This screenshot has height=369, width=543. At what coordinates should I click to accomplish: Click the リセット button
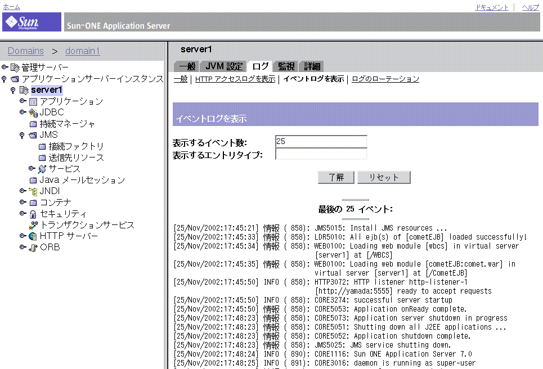point(384,178)
